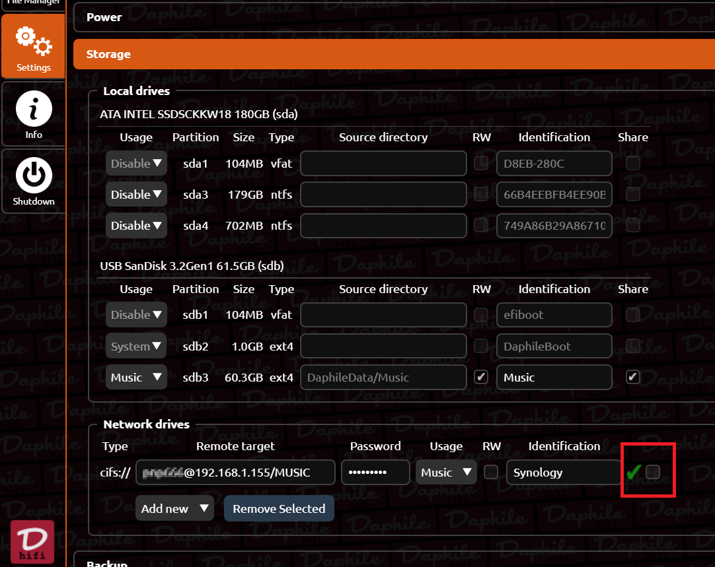Click Source directory field for sda3
The height and width of the screenshot is (567, 715).
[383, 195]
